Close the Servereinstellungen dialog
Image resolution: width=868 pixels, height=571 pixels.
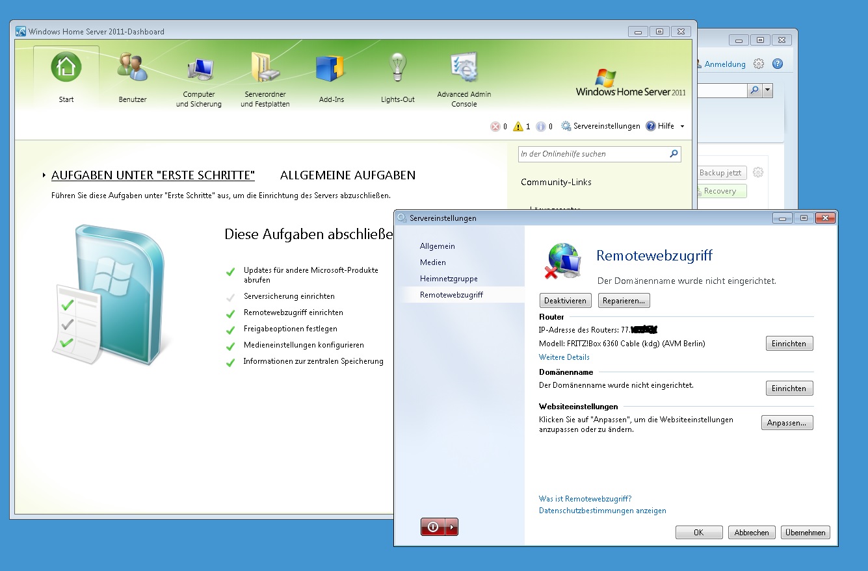click(826, 218)
